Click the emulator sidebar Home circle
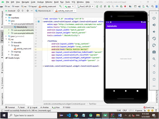159x119 pixels. (x=154, y=73)
